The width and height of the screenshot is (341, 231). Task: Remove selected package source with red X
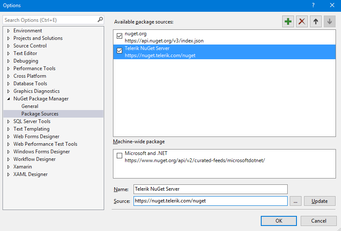point(302,21)
